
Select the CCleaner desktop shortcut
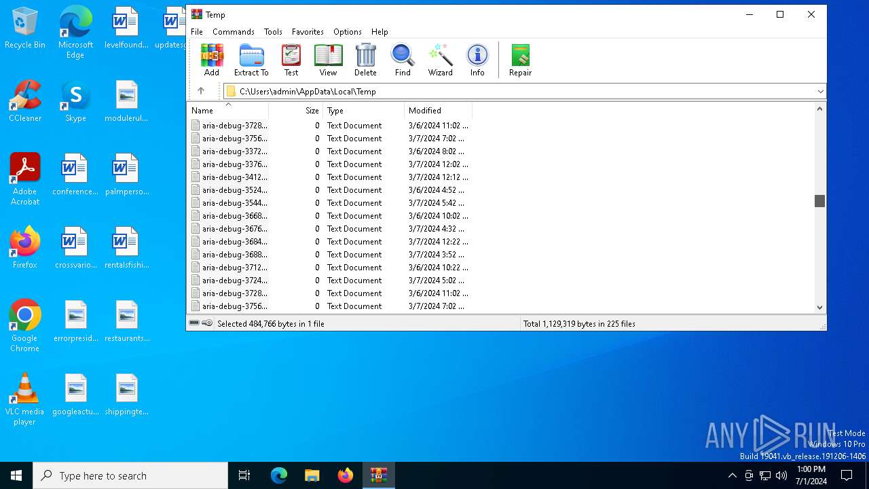tap(25, 101)
